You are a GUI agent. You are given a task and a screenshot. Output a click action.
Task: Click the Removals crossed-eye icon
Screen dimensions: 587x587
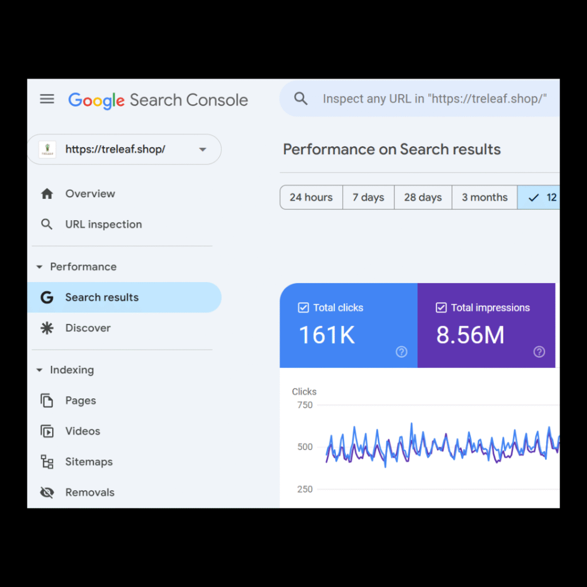(x=47, y=492)
